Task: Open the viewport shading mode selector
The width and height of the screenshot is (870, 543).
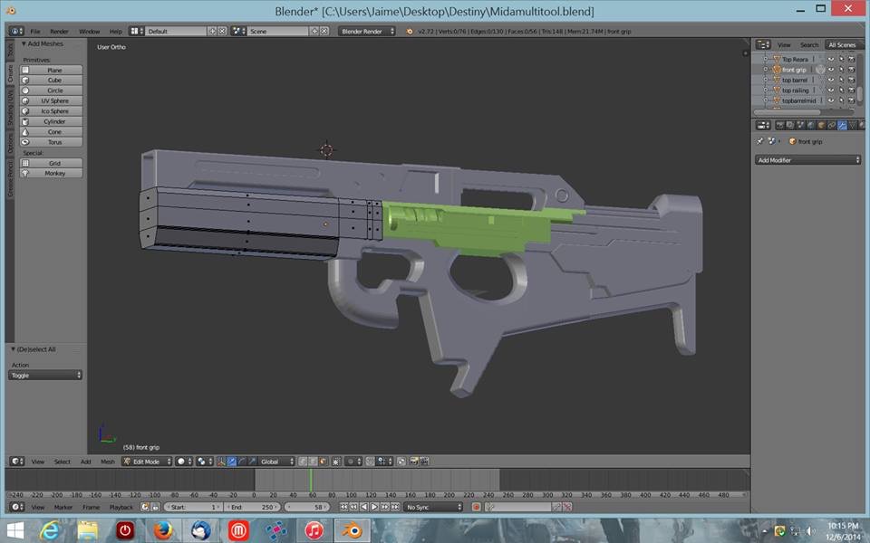Action: click(x=184, y=462)
